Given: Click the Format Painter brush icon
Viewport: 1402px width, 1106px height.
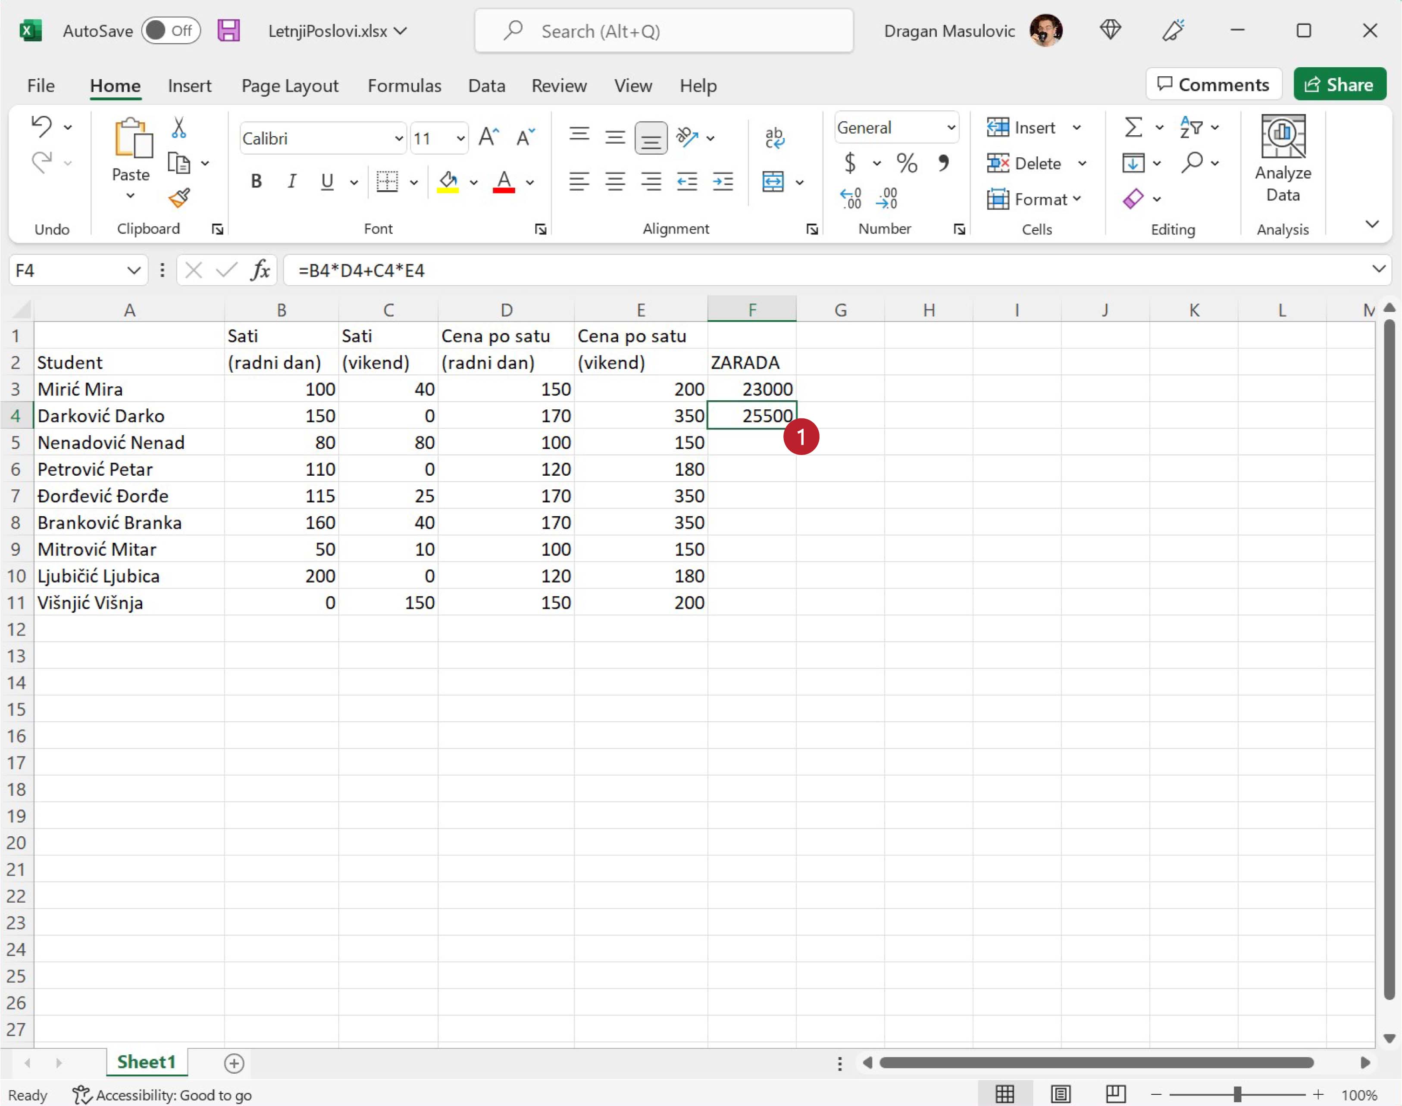Looking at the screenshot, I should click(x=179, y=198).
